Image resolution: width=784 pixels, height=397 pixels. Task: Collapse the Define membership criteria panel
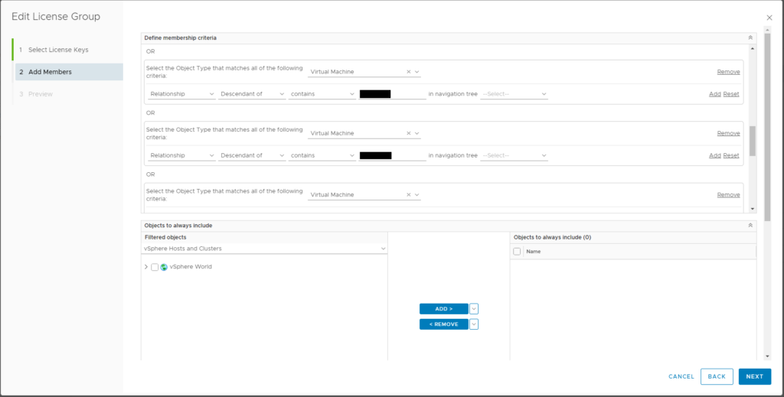[750, 38]
